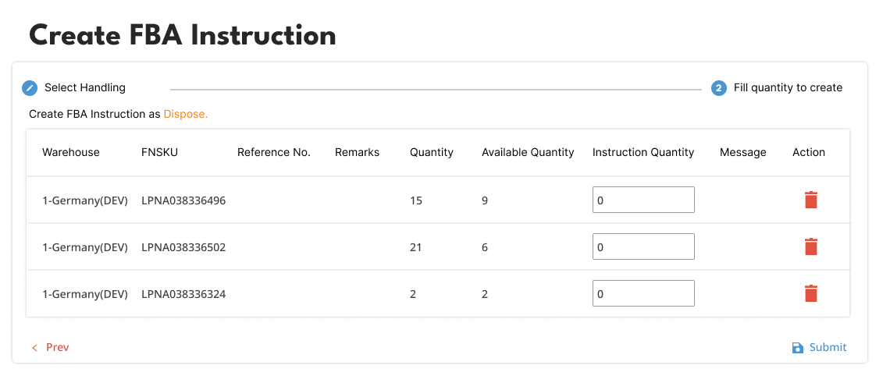
Task: Click the Available Quantity column header
Action: click(x=528, y=152)
